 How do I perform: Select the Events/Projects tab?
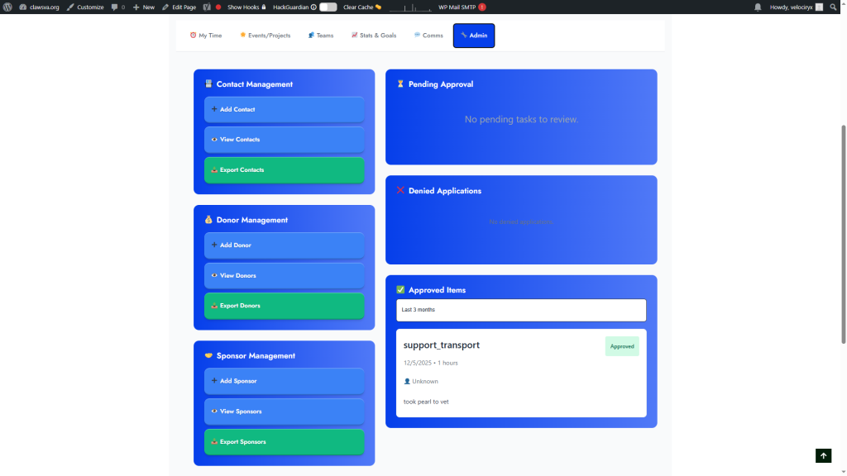click(265, 36)
